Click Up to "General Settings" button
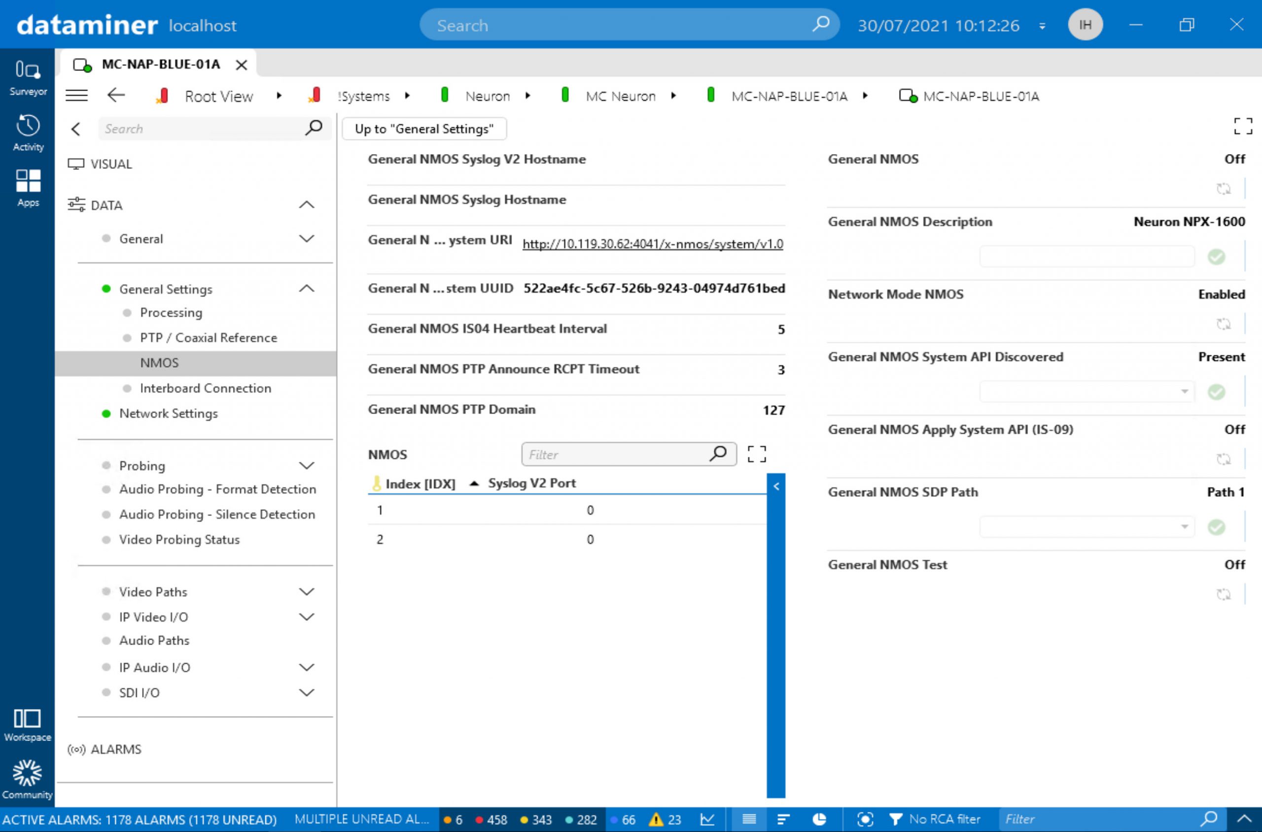This screenshot has height=832, width=1262. pos(424,129)
